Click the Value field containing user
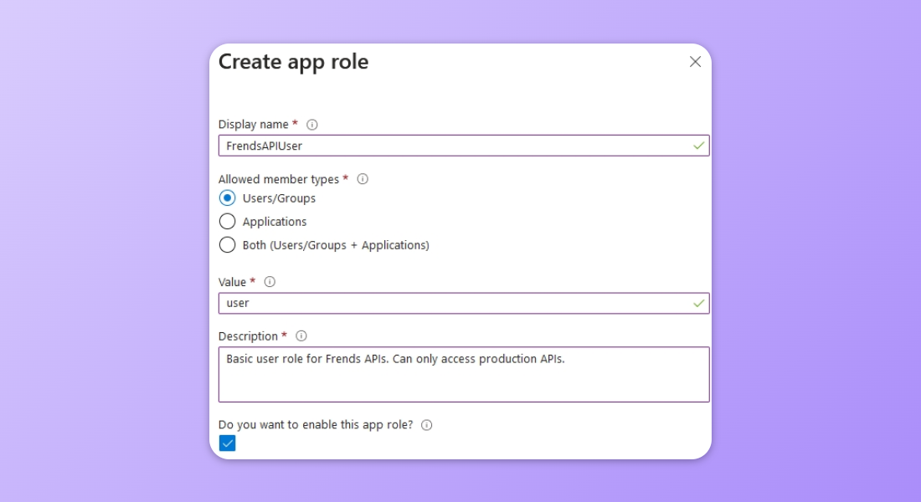The width and height of the screenshot is (921, 502). 464,303
